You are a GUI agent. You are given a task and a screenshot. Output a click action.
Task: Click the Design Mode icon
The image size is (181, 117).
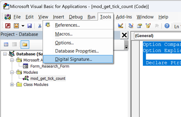pos(120,26)
